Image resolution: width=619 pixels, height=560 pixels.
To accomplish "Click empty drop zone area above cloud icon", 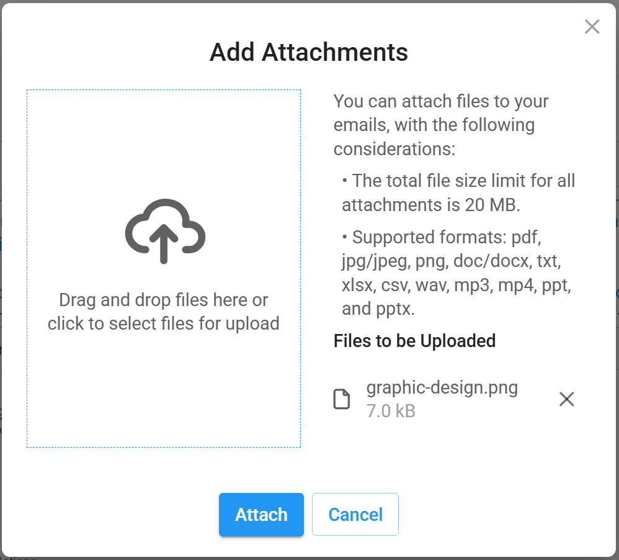I will 164,142.
